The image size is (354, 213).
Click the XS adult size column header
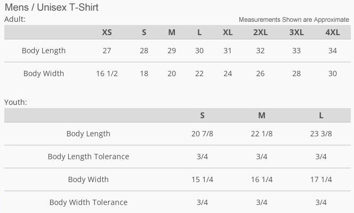click(107, 32)
